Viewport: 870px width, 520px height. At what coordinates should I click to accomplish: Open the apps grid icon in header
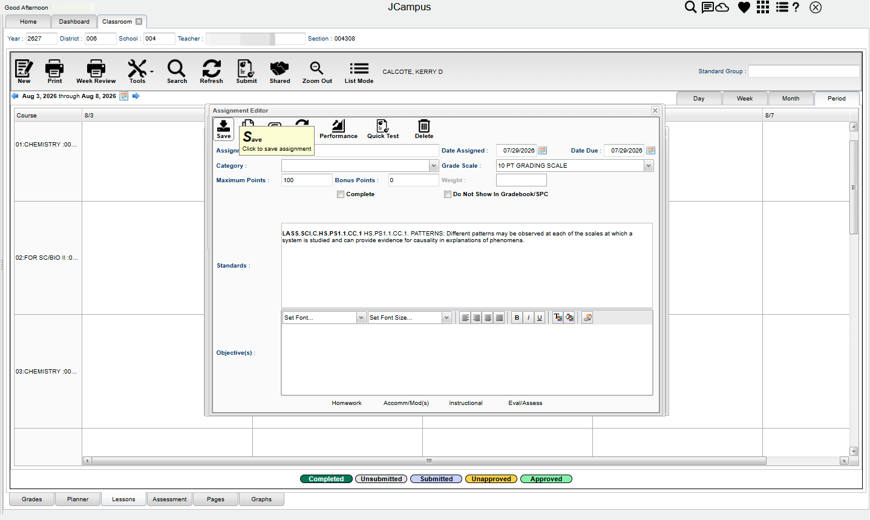coord(763,7)
